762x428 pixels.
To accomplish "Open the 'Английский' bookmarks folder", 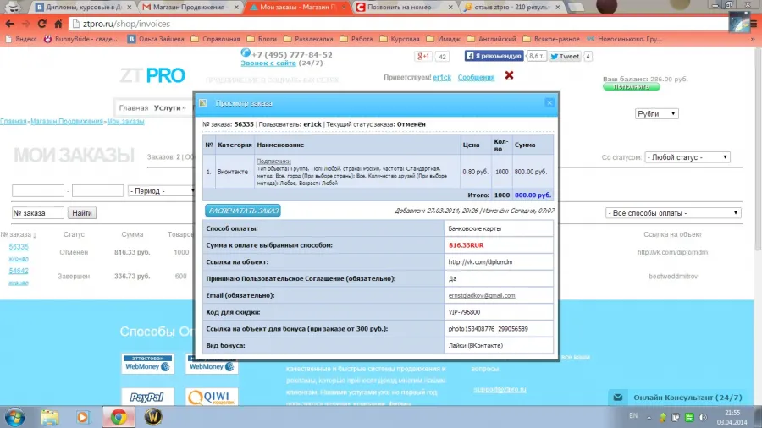I will (492, 39).
